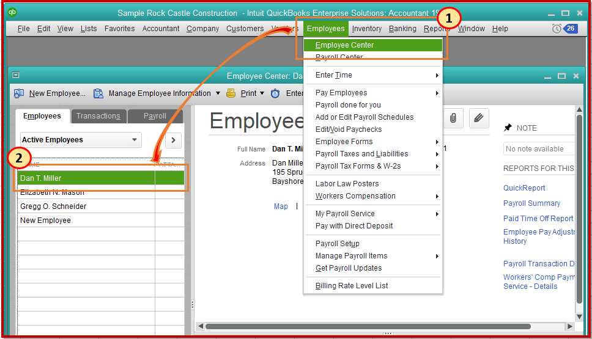Open the Help menu
This screenshot has height=339, width=592.
(x=500, y=29)
